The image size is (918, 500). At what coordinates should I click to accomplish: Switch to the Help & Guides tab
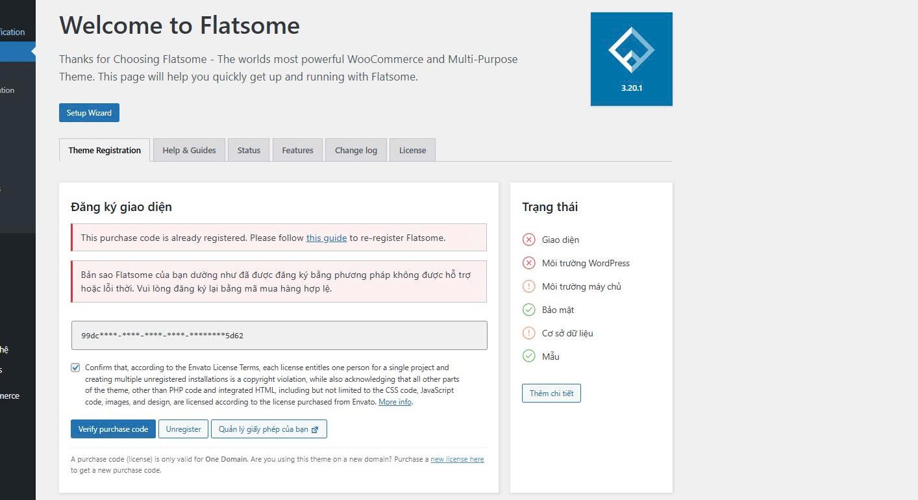[189, 150]
